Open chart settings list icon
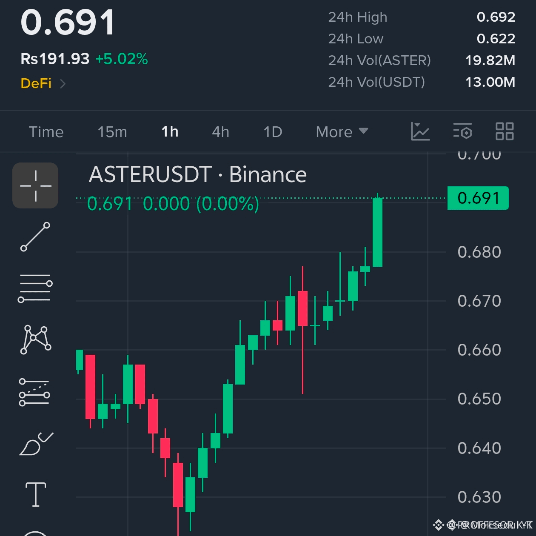The image size is (536, 536). [462, 131]
